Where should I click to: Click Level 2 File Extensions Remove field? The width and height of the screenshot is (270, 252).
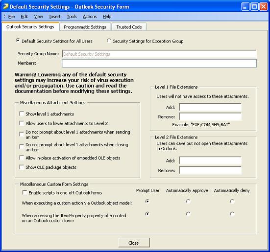[x=210, y=170]
